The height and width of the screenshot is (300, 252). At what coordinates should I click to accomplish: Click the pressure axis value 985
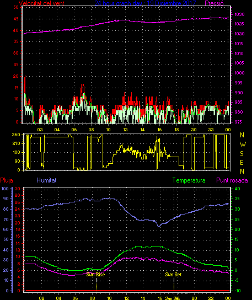[x=238, y=102]
